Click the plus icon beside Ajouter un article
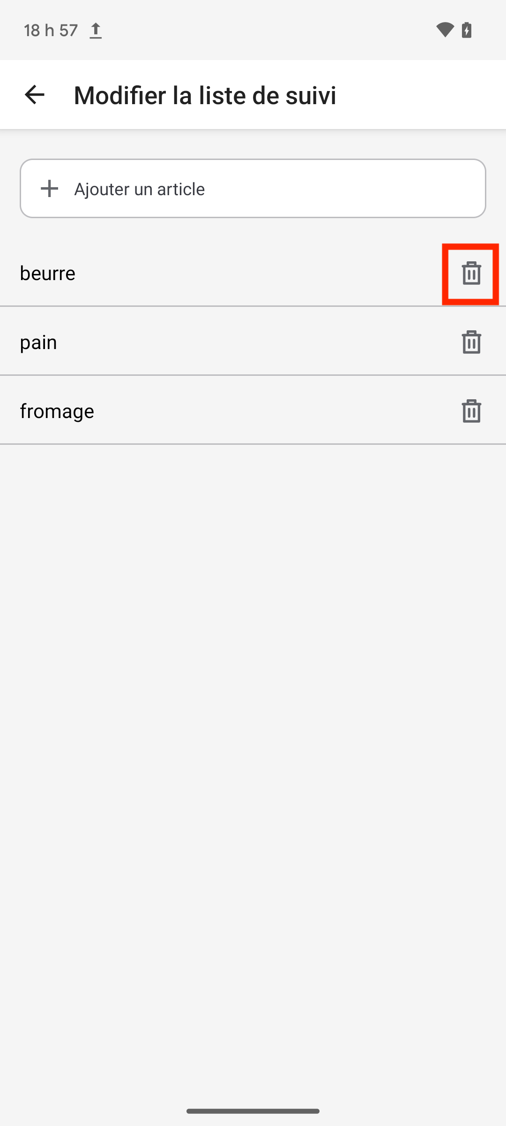506x1126 pixels. 49,189
